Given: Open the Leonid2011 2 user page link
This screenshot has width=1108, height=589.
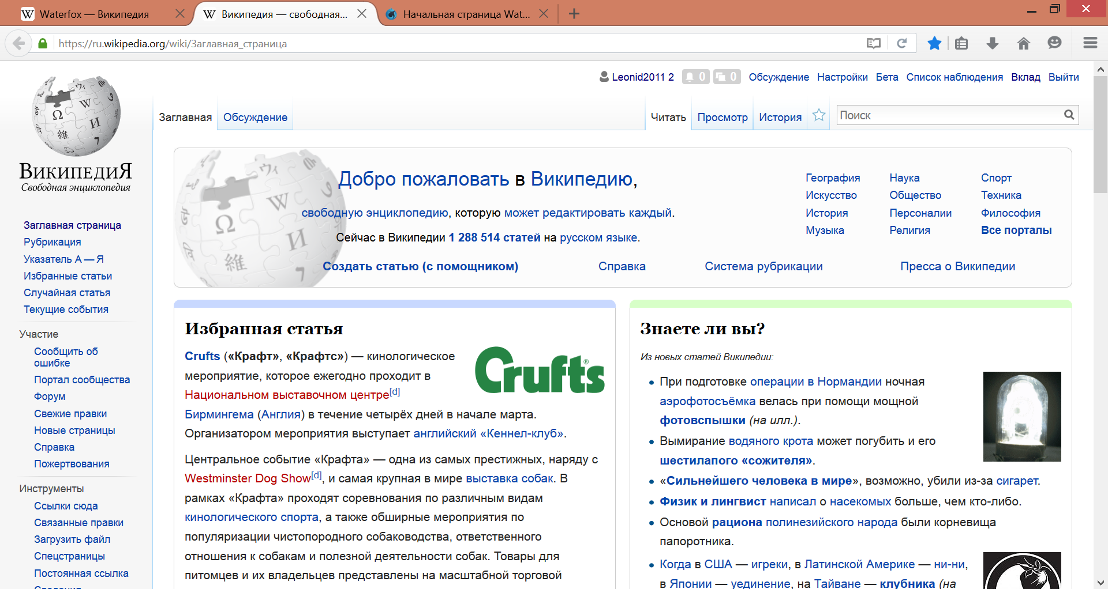Looking at the screenshot, I should point(642,77).
